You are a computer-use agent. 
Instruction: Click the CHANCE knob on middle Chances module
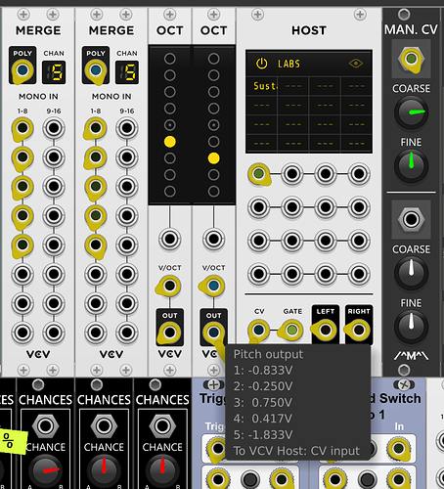[x=104, y=470]
